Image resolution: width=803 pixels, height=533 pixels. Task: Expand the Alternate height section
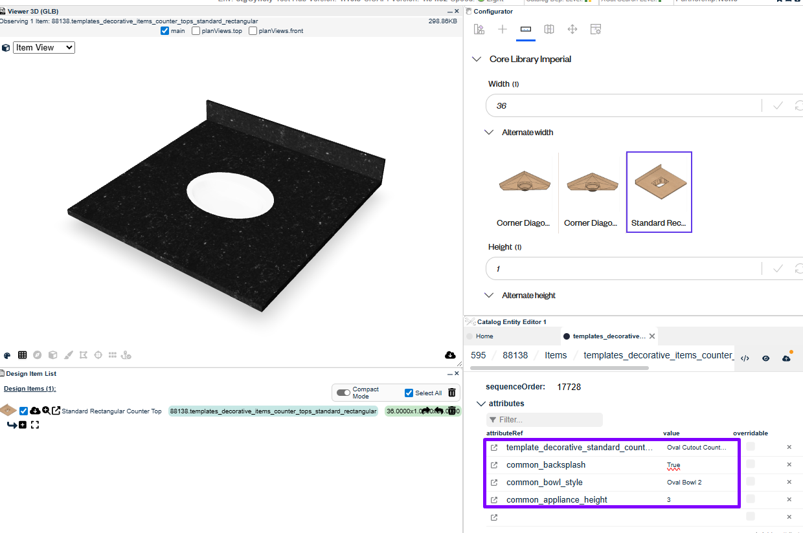[489, 295]
